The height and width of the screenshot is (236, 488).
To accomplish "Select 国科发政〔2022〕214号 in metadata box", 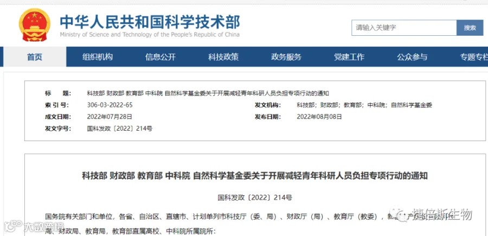I will (119, 128).
